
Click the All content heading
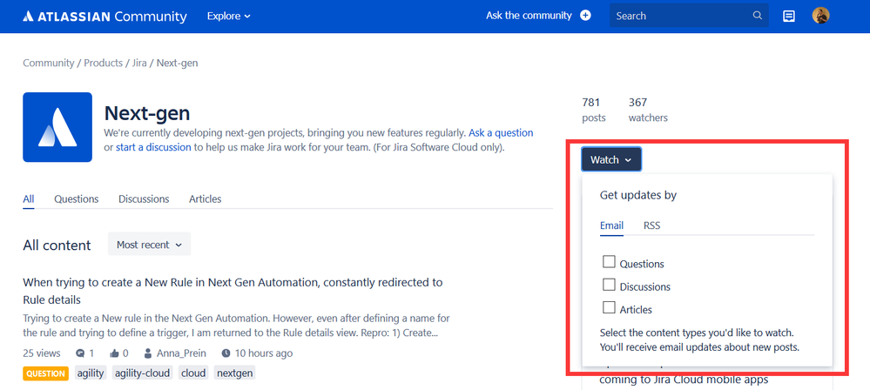click(57, 245)
